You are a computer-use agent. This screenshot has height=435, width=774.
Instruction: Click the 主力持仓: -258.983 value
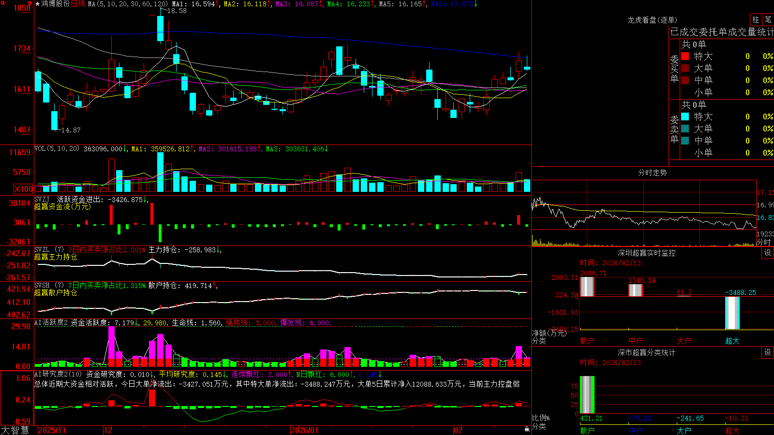point(182,250)
